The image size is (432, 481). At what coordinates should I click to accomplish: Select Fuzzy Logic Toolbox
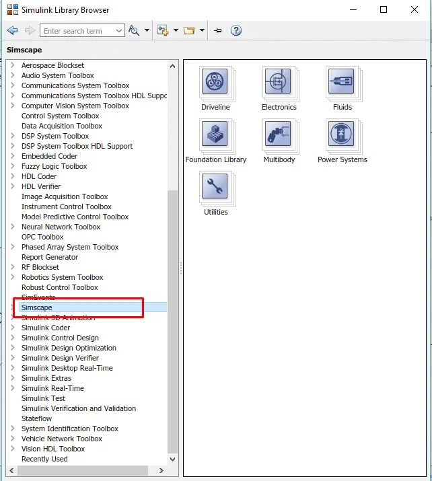point(55,166)
